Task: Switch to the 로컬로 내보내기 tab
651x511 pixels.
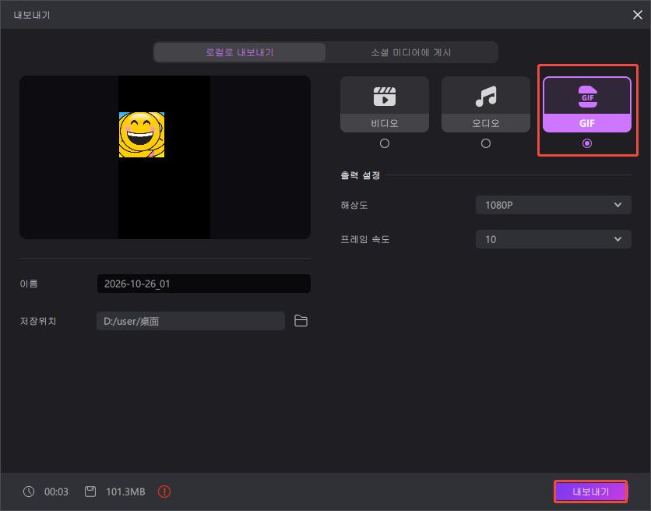Action: point(240,52)
